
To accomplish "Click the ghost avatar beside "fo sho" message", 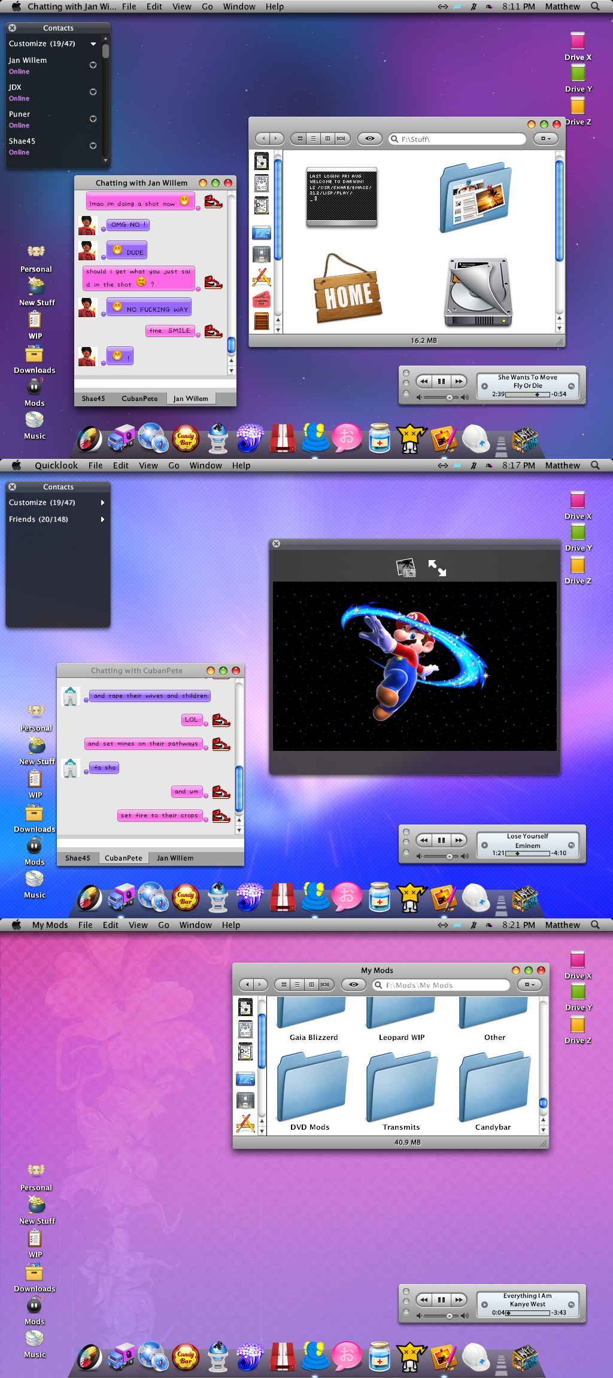I will [71, 768].
